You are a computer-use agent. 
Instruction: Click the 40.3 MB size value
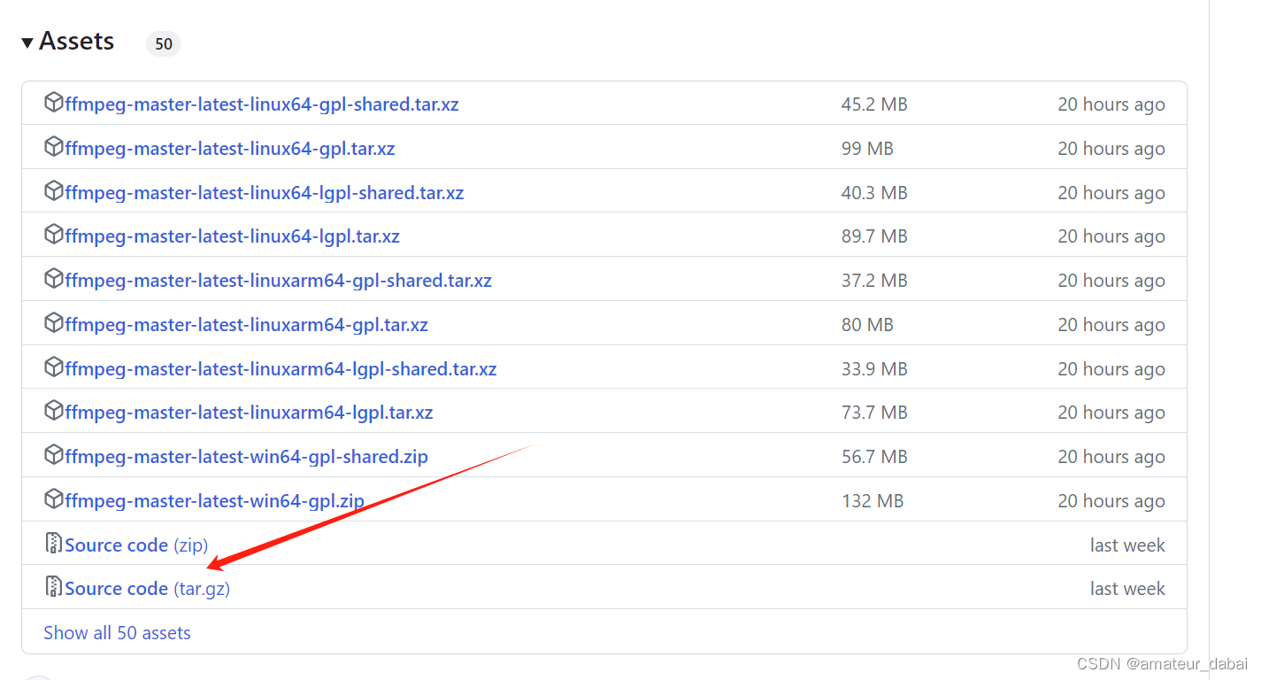pos(874,193)
